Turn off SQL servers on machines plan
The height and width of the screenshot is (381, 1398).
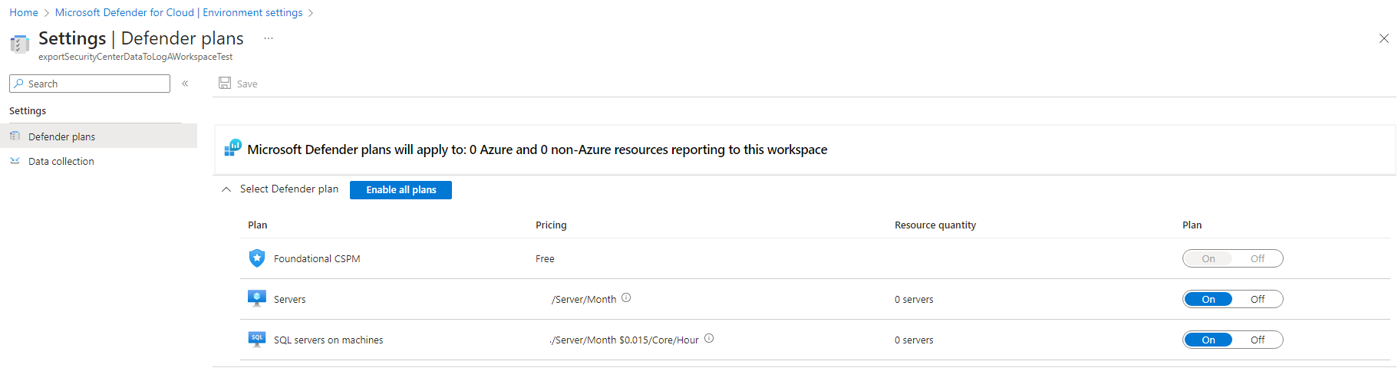click(1257, 340)
